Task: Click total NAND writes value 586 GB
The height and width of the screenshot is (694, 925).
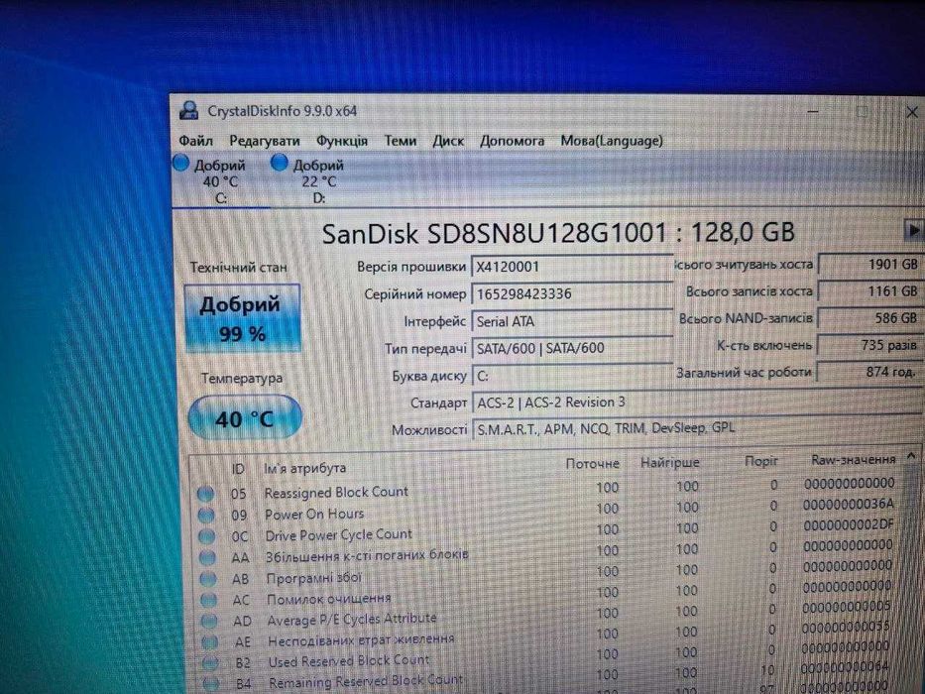Action: pyautogui.click(x=869, y=318)
